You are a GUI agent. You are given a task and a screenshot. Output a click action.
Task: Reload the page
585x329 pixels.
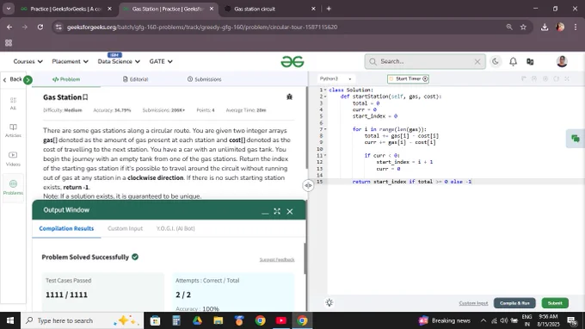[40, 27]
